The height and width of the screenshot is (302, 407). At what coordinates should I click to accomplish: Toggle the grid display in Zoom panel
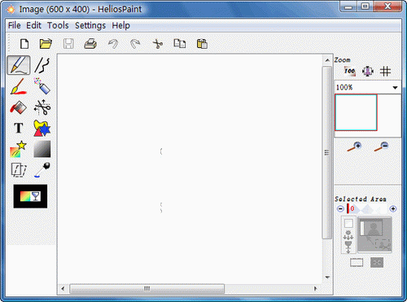tap(385, 72)
